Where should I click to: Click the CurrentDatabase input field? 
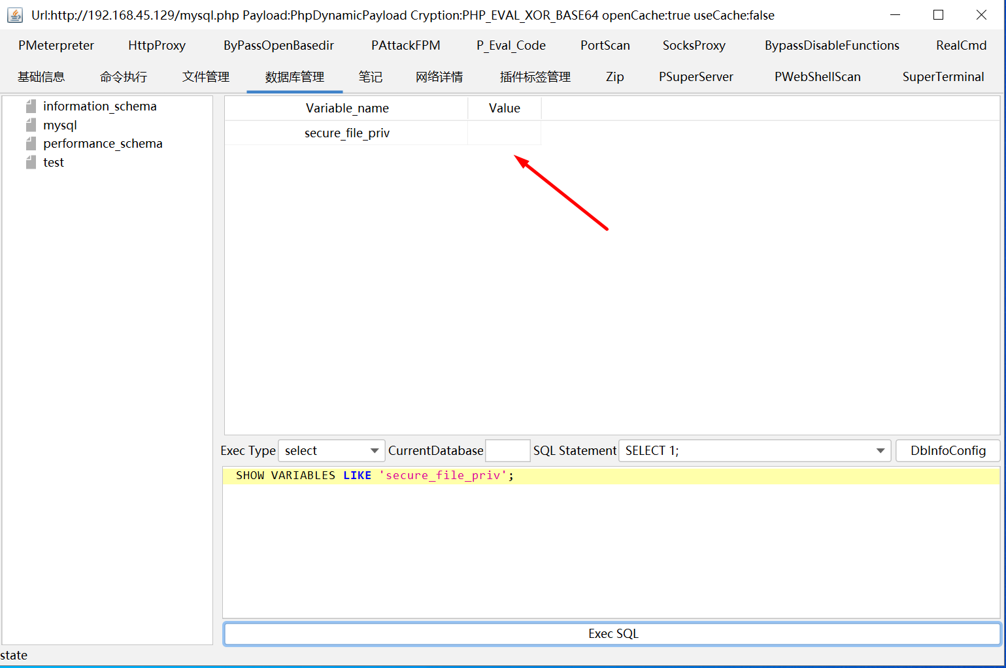pos(508,450)
